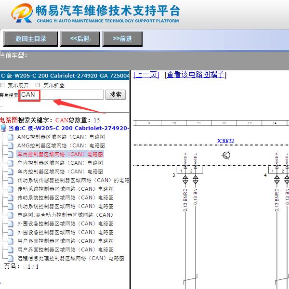Click connector 3 pin block in diagram
This screenshot has width=289, height=289.
(x=190, y=171)
